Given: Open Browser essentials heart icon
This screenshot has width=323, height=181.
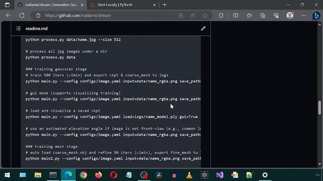Looking at the screenshot, I should tap(276, 16).
